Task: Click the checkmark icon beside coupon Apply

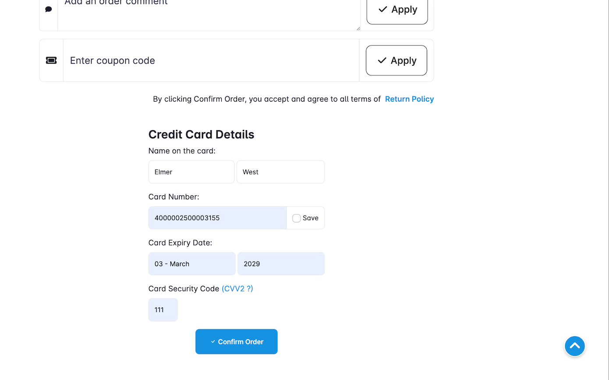Action: pos(382,60)
